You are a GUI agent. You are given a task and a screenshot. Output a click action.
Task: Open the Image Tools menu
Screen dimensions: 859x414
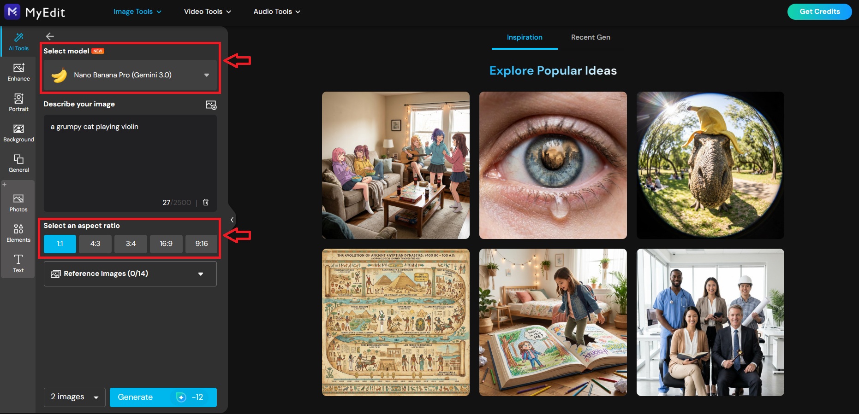tap(137, 12)
